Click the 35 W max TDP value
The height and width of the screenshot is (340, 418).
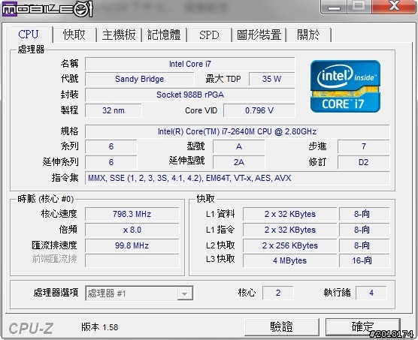point(271,79)
